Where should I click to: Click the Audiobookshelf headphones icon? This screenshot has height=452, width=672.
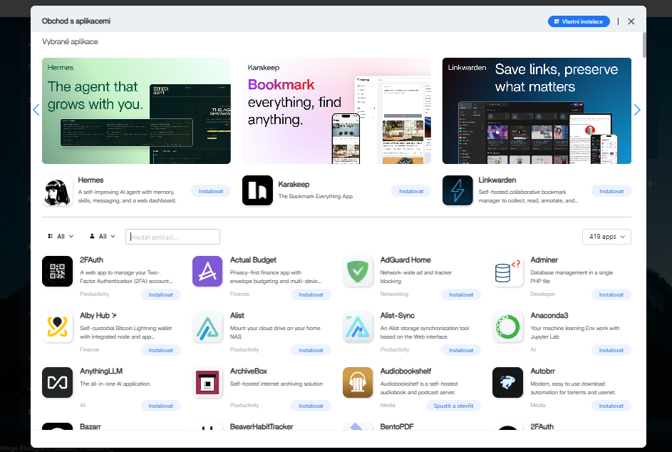click(358, 383)
